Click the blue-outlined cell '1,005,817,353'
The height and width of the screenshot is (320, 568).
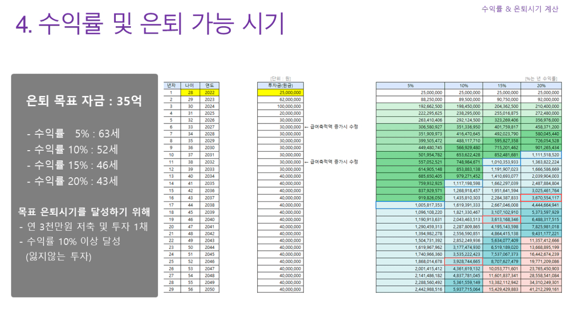pyautogui.click(x=410, y=205)
